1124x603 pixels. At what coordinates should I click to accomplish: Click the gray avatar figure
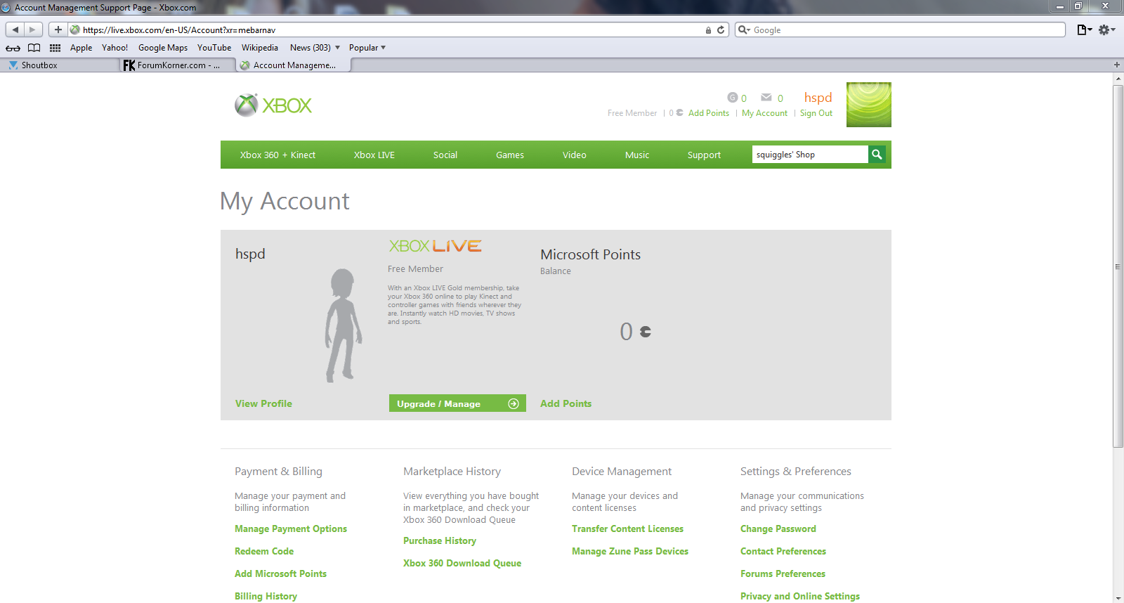[343, 325]
